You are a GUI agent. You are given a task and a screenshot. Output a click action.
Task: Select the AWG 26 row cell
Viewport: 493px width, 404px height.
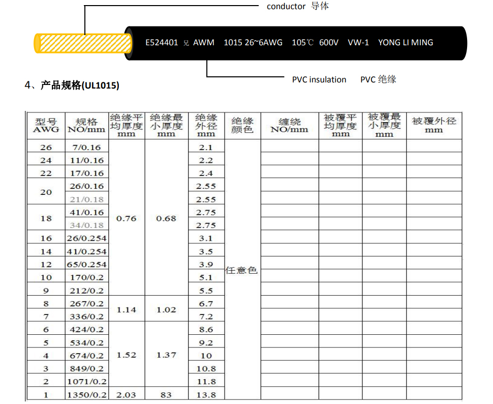coord(46,147)
